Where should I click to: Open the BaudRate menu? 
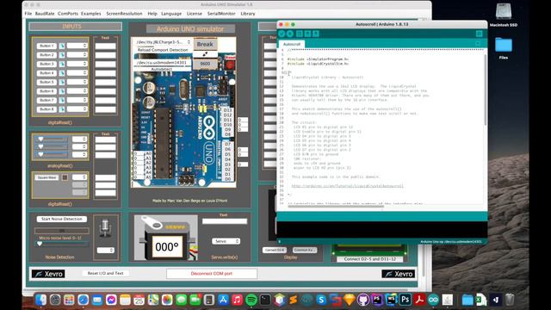coord(45,14)
